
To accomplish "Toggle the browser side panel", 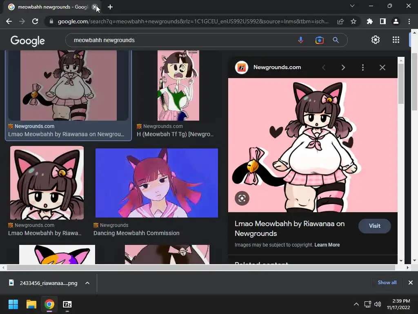I will pyautogui.click(x=383, y=21).
